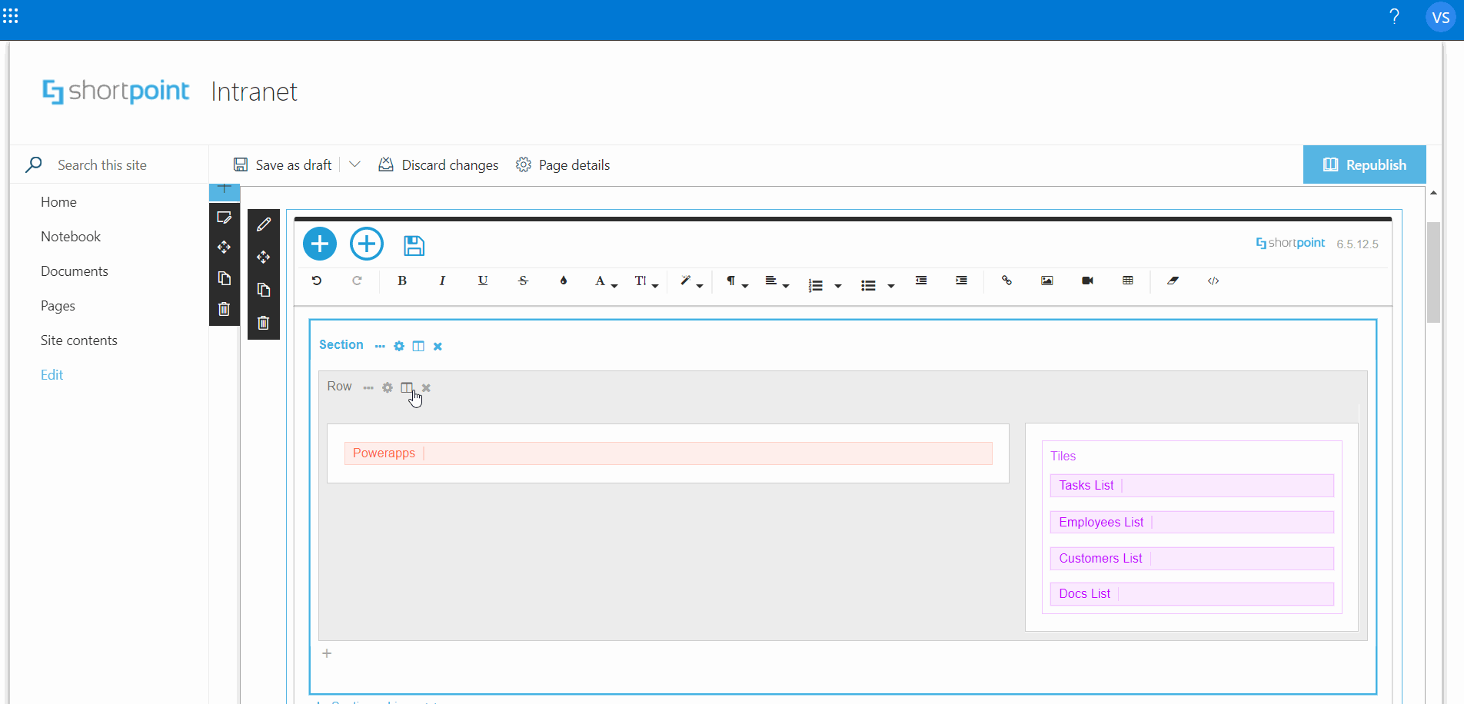This screenshot has width=1464, height=704.
Task: Toggle italic formatting
Action: pyautogui.click(x=442, y=281)
